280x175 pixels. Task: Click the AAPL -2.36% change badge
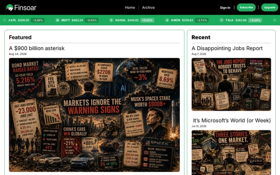pos(38,20)
